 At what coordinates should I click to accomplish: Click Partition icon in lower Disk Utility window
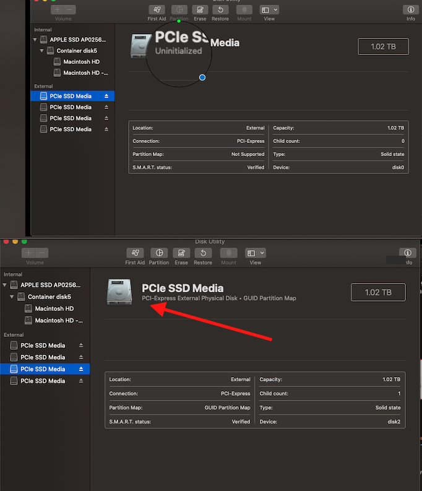pos(159,253)
